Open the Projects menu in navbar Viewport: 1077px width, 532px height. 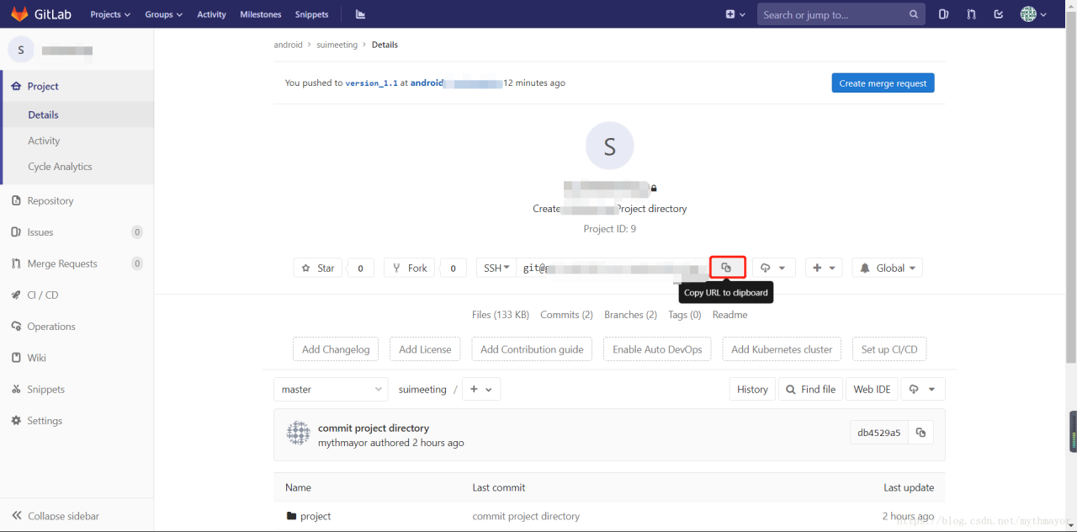coord(110,14)
